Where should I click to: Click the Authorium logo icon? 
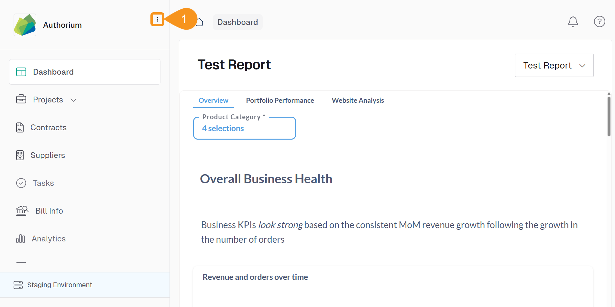25,25
